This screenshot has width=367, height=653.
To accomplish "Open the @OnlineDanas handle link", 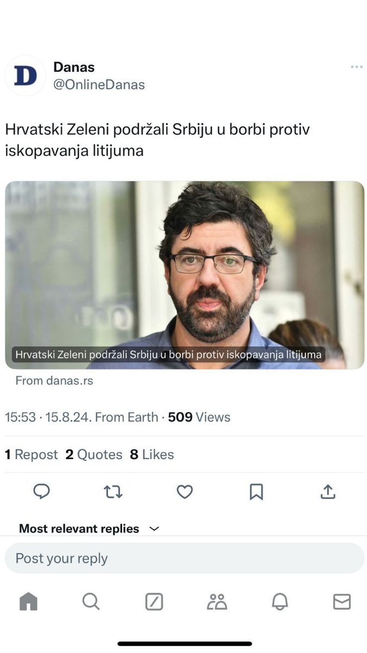I will coord(99,85).
